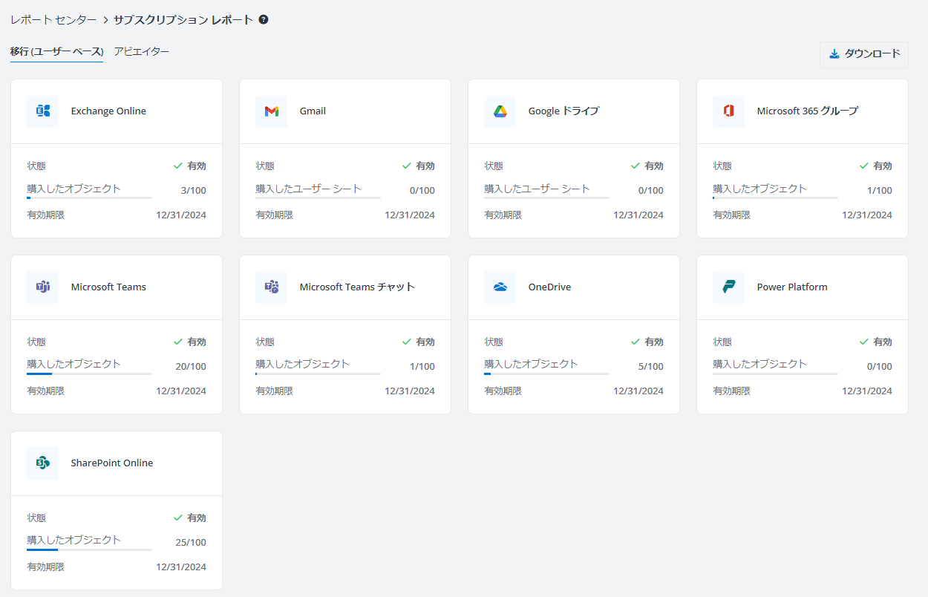
Task: Click the green checkmark in Teams chat card
Action: coord(407,342)
